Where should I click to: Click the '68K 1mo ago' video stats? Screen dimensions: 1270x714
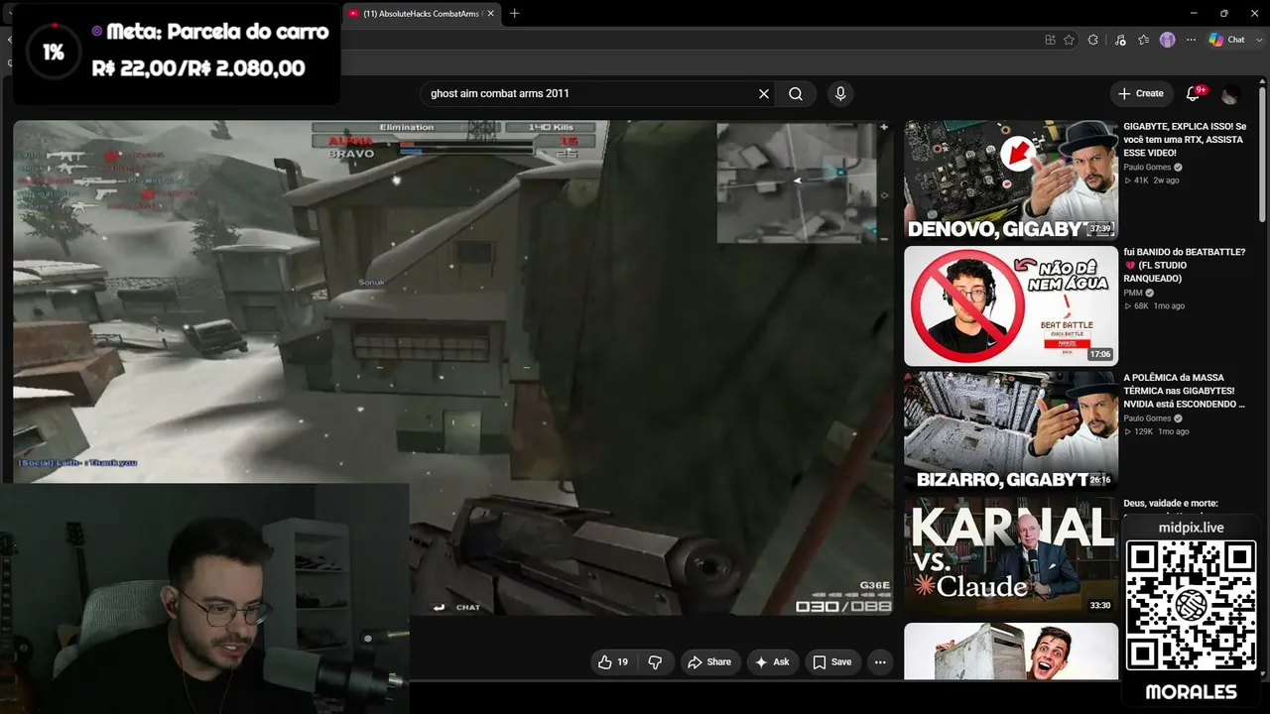point(1154,305)
